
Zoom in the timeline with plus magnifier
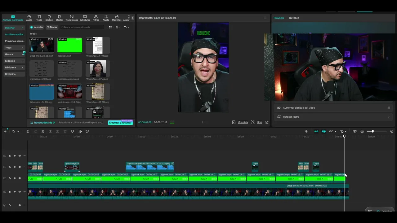(x=392, y=131)
